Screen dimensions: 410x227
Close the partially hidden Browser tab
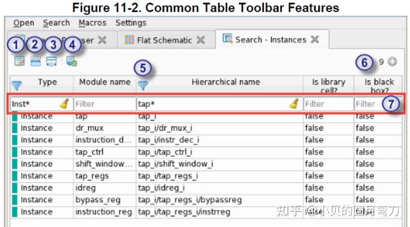(102, 40)
